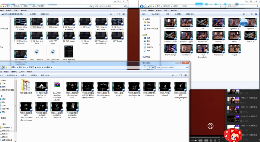
Task: Select the Triometrics video file
Action: coord(218,50)
